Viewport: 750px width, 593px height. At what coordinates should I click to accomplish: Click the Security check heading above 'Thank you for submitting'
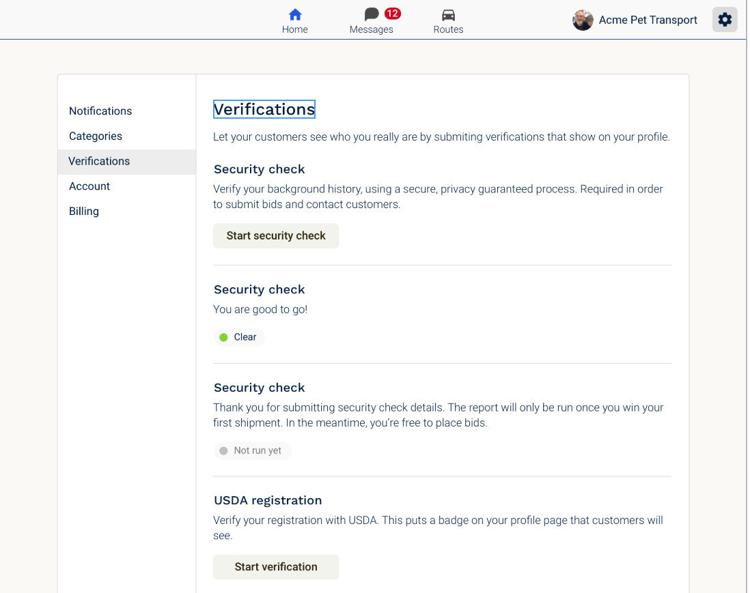tap(260, 388)
